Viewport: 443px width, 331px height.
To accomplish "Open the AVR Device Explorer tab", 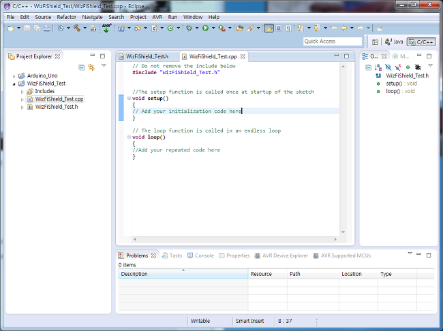I will (x=281, y=256).
